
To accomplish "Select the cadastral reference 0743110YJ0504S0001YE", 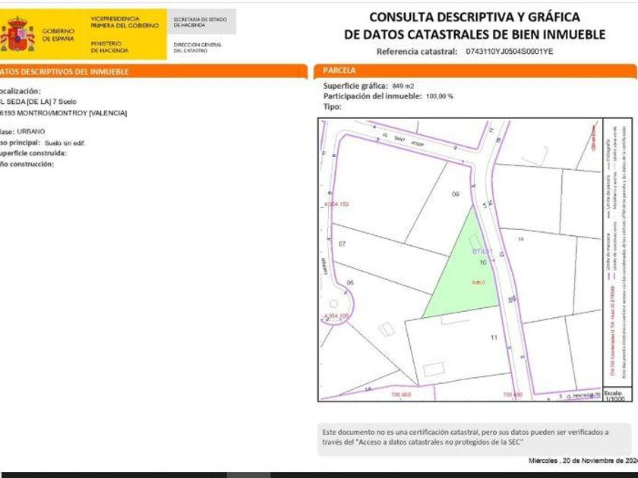I will coord(510,52).
